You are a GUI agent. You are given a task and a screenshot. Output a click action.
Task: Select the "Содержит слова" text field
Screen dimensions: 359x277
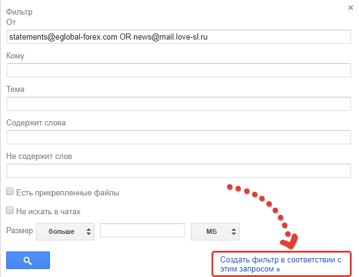click(x=179, y=137)
